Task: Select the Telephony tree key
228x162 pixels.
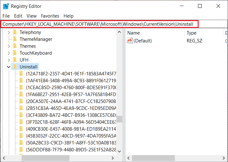Action: 30,32
